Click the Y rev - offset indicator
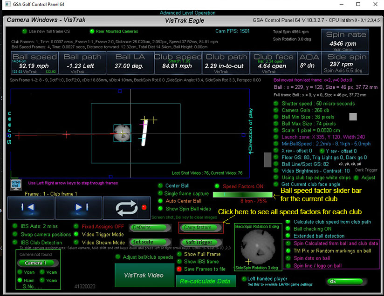Screen dimensions: 384x296 coord(322,151)
